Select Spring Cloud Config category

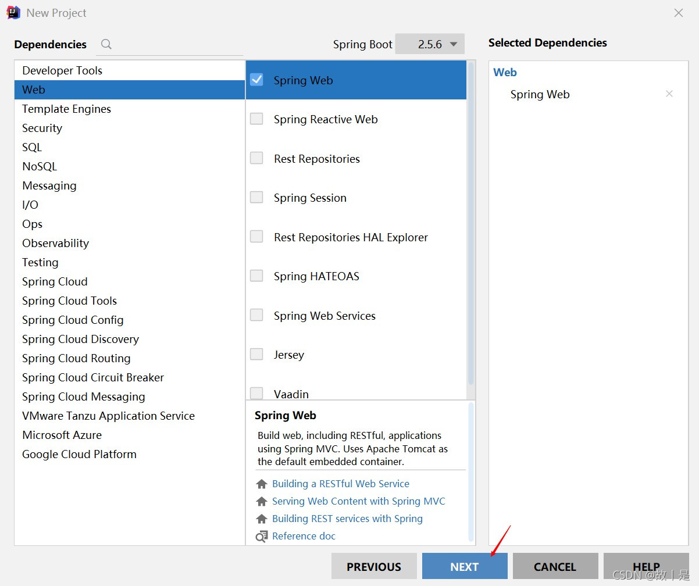coord(129,320)
